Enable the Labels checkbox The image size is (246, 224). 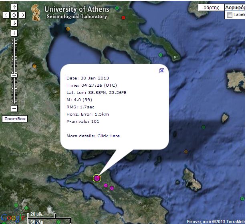[230, 15]
